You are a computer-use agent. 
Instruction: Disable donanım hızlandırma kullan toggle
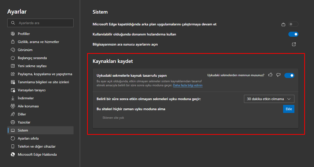pyautogui.click(x=293, y=34)
